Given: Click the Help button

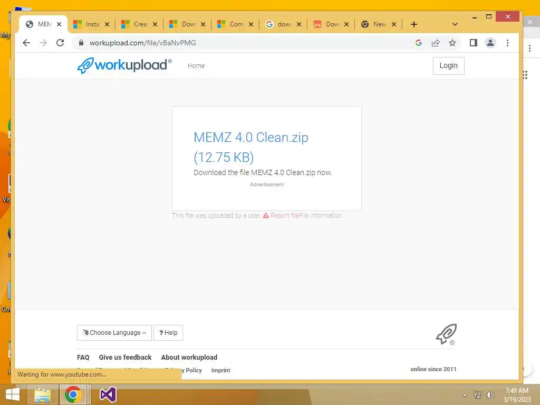Looking at the screenshot, I should pos(168,333).
